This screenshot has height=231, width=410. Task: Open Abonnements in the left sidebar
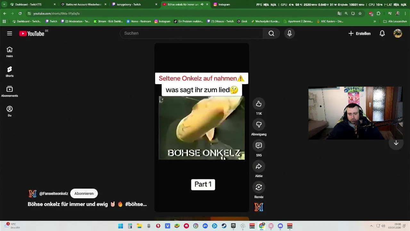(10, 91)
